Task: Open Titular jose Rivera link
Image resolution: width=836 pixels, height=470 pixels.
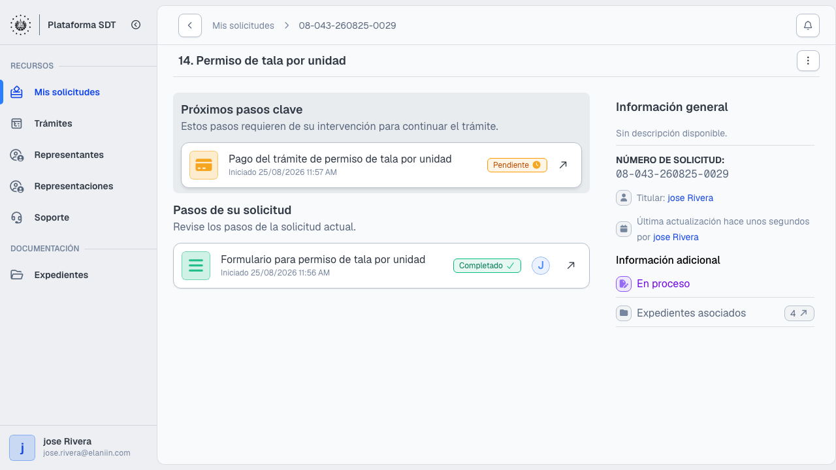Action: coord(690,198)
